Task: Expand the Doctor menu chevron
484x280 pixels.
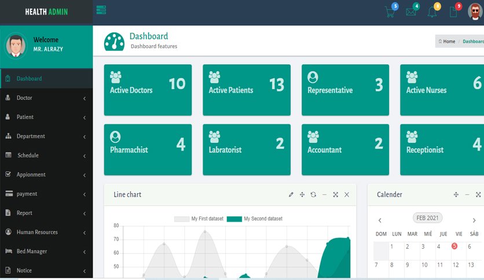Action: pyautogui.click(x=85, y=98)
